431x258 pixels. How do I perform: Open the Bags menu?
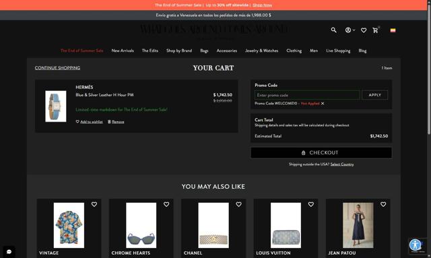point(204,50)
